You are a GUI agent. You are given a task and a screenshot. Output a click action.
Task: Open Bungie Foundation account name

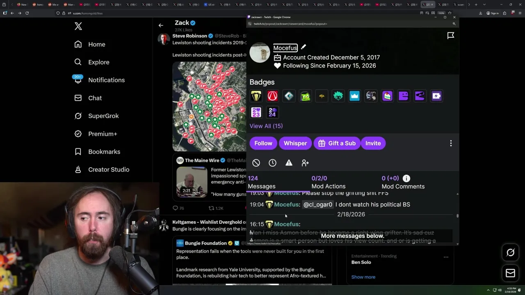tap(206, 243)
